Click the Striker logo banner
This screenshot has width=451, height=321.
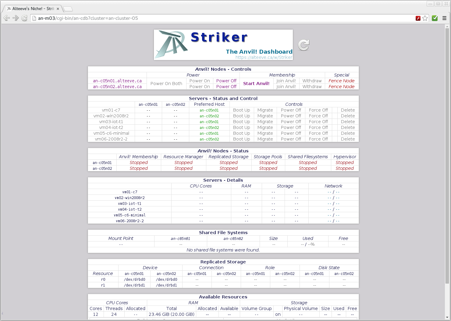point(223,45)
